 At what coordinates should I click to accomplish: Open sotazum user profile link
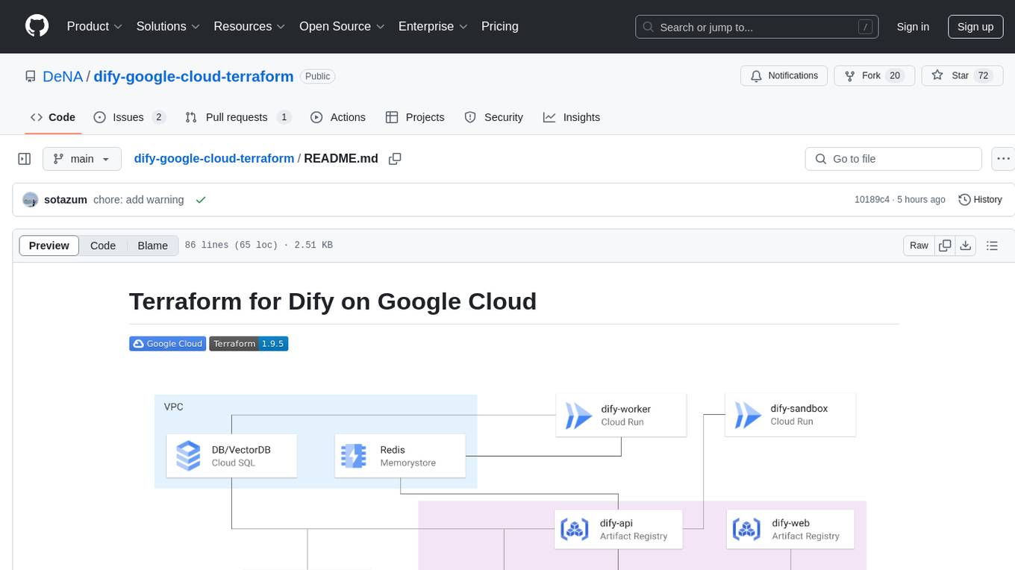(x=66, y=200)
